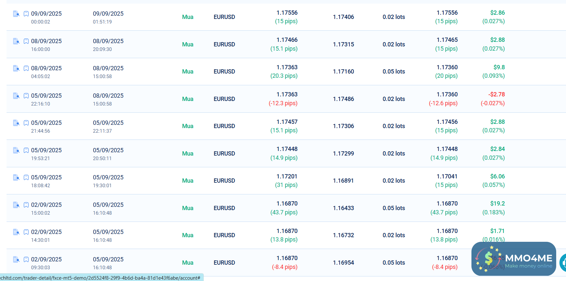This screenshot has width=566, height=281.
Task: Bookmark the 05/09/2025 18:08:42 trade
Action: (x=26, y=177)
